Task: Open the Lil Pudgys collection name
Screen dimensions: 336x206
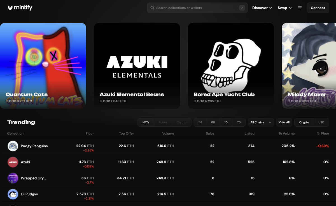Action: click(29, 194)
